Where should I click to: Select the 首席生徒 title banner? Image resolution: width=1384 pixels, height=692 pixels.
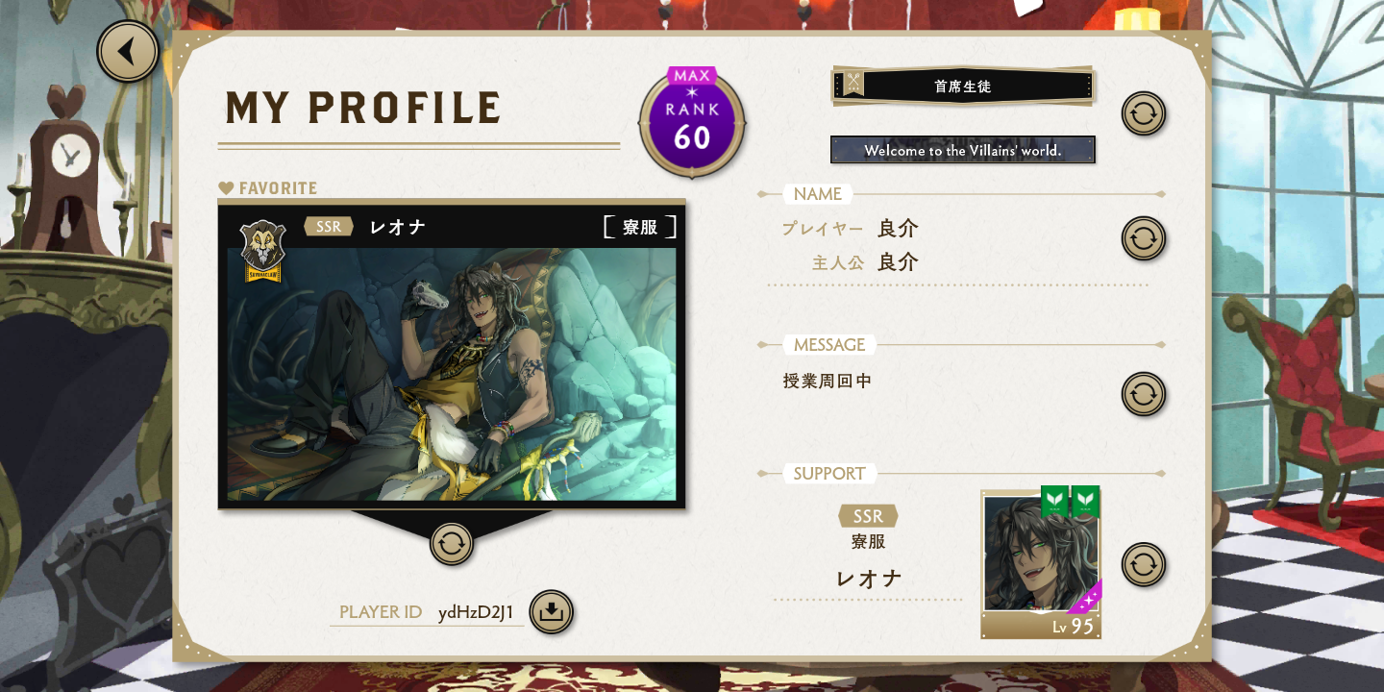[x=963, y=86]
